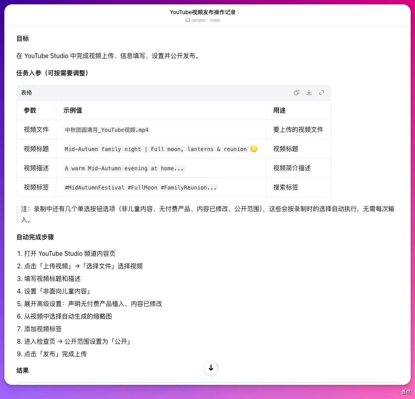The height and width of the screenshot is (399, 415).
Task: Select the 中秋团圆满月_YouTube视频.mp4 value
Action: click(107, 130)
